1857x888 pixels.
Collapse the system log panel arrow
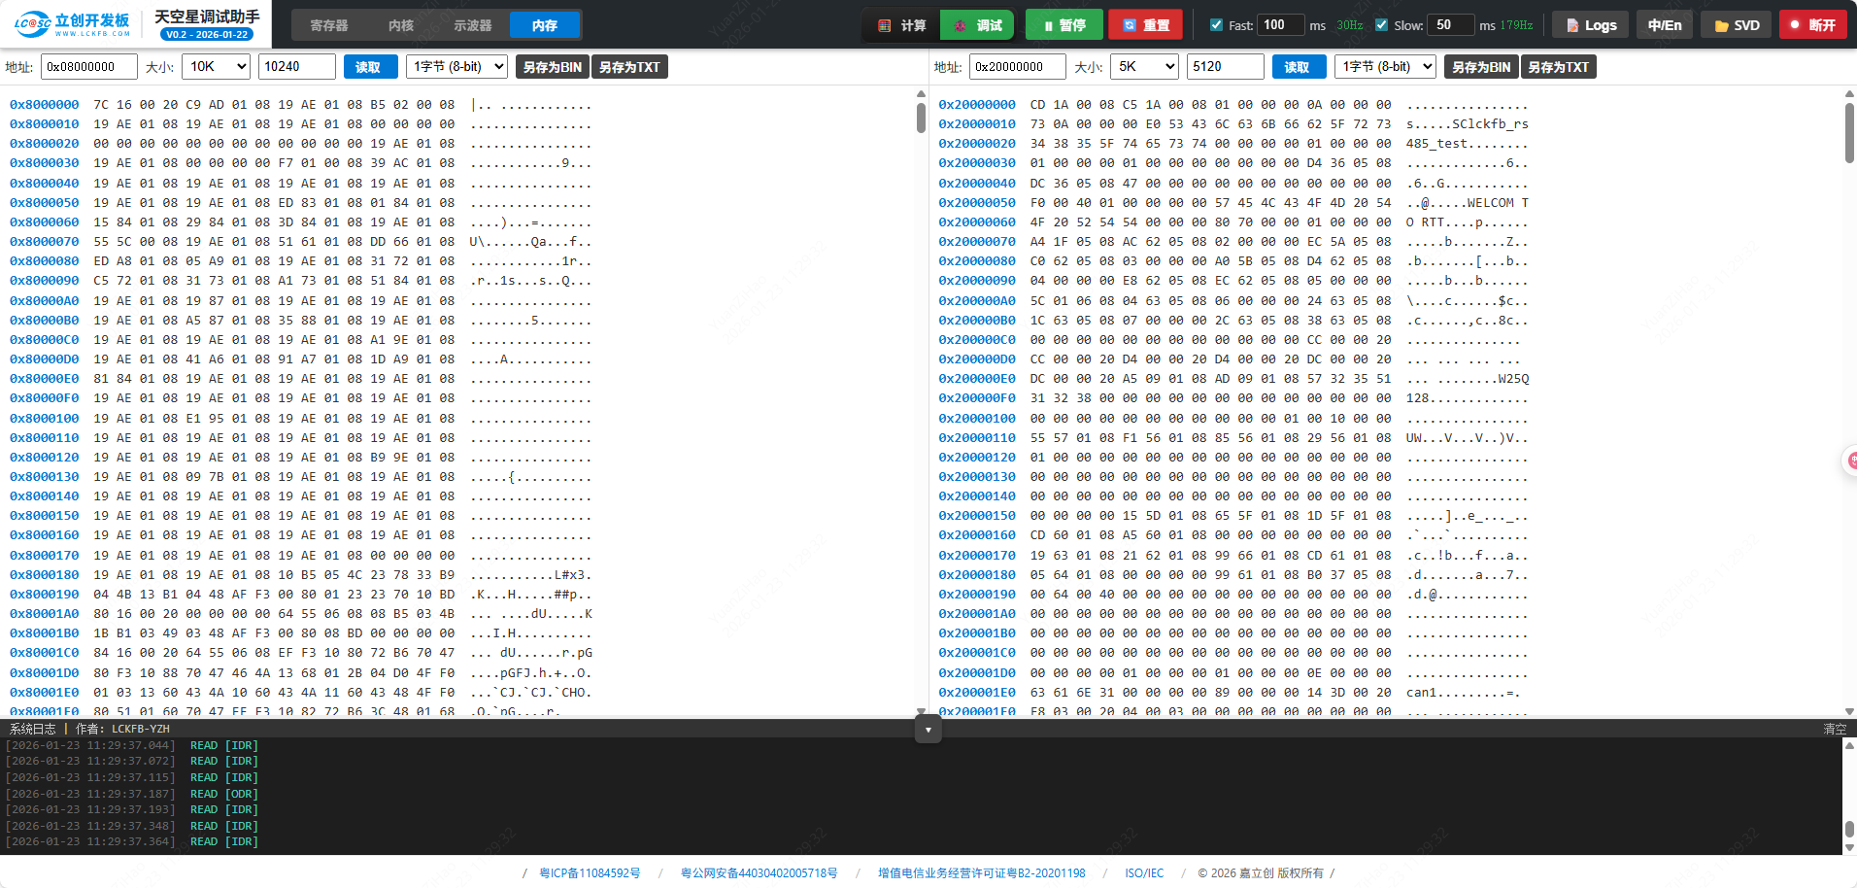pos(928,730)
